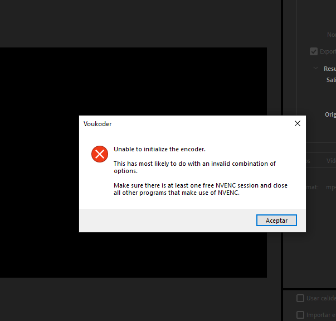The height and width of the screenshot is (321, 336).
Task: Collapse the Resumen section chevron
Action: tap(315, 69)
